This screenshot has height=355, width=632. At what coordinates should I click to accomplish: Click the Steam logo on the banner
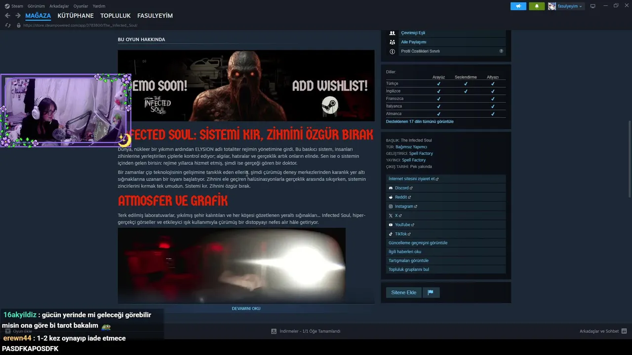pyautogui.click(x=330, y=105)
